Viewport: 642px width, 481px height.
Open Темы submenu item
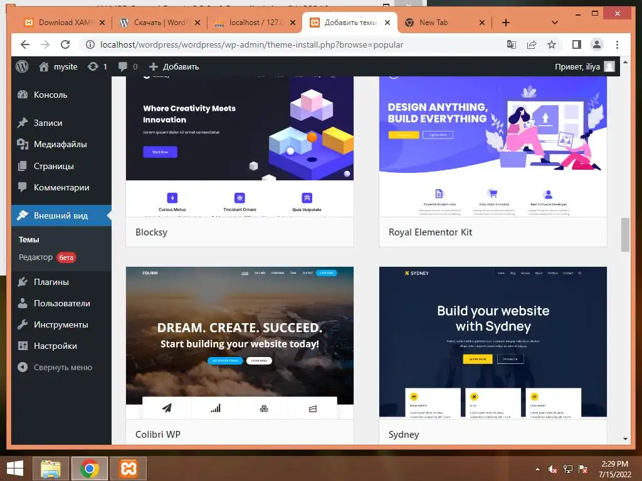tap(29, 240)
